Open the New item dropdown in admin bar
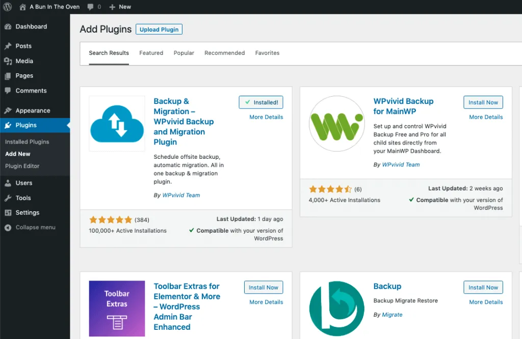The width and height of the screenshot is (522, 339). pyautogui.click(x=120, y=7)
